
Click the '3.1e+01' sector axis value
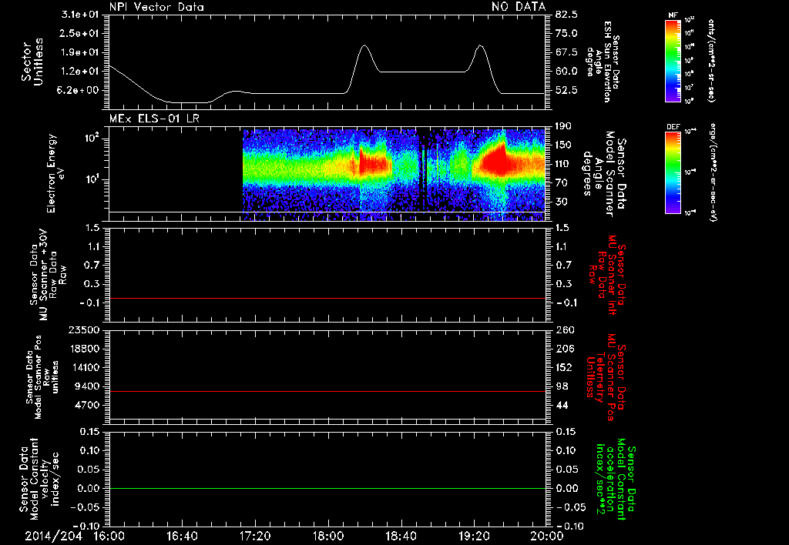pos(80,15)
